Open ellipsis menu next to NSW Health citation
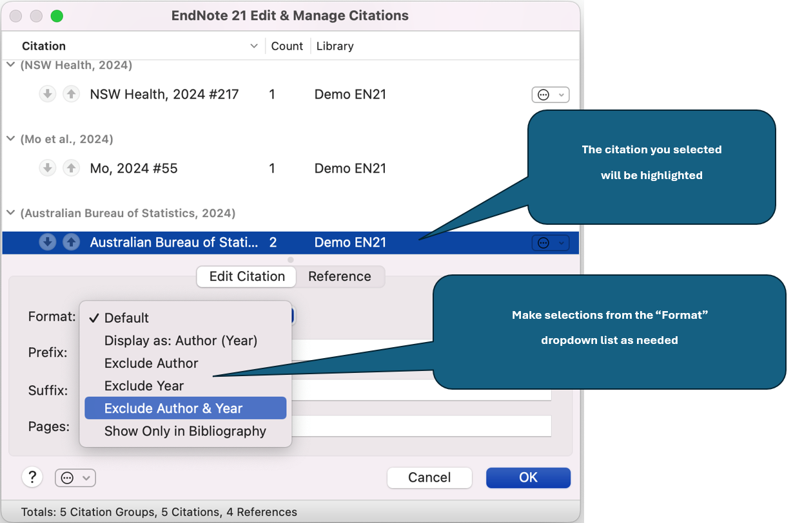This screenshot has height=523, width=793. [551, 94]
